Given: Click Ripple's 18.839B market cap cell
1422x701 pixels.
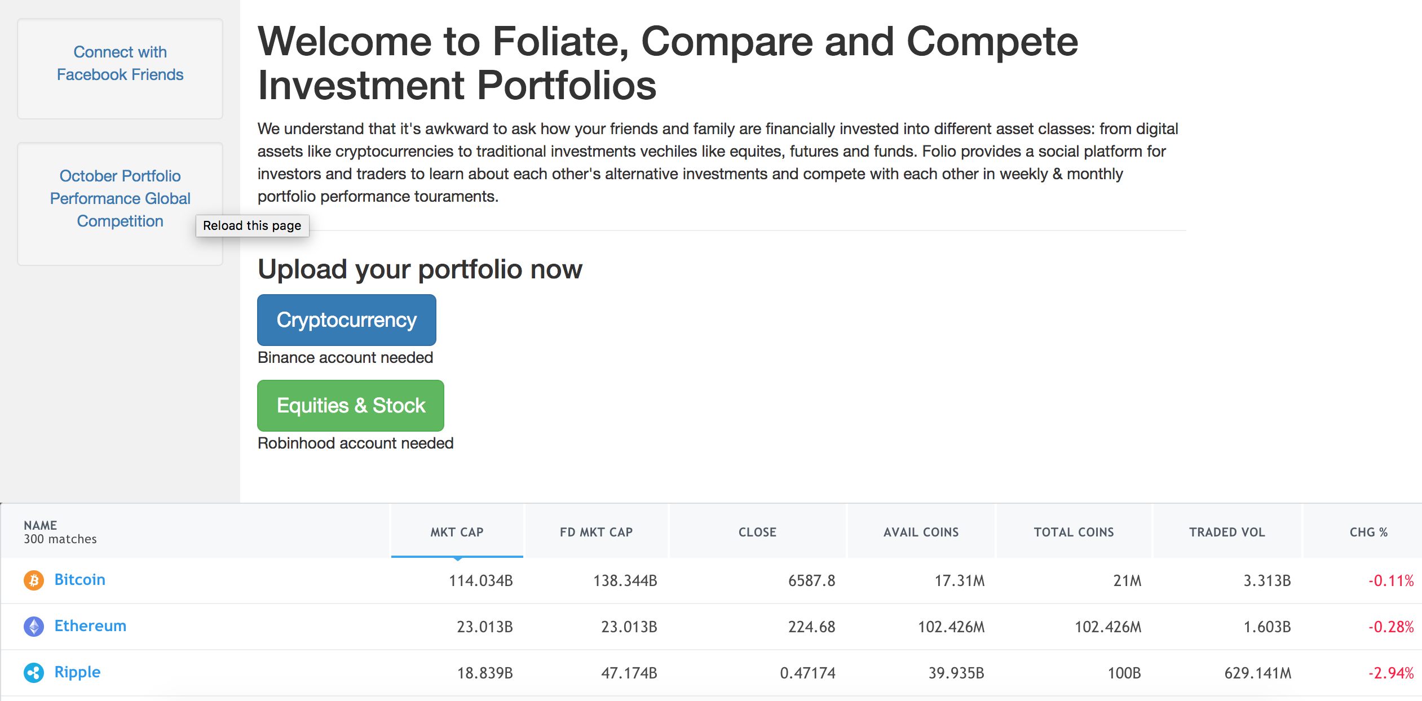Looking at the screenshot, I should (484, 673).
